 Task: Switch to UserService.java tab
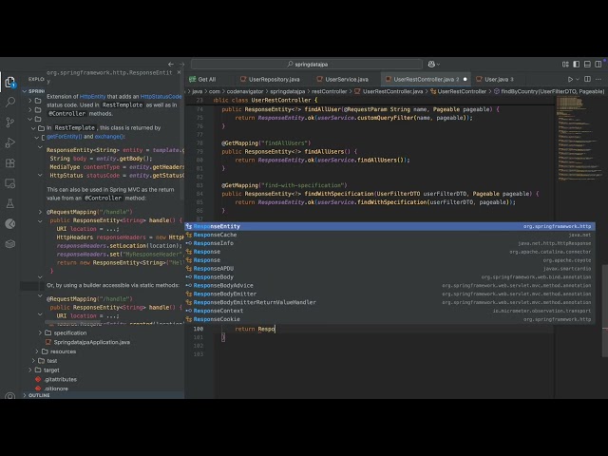(346, 79)
